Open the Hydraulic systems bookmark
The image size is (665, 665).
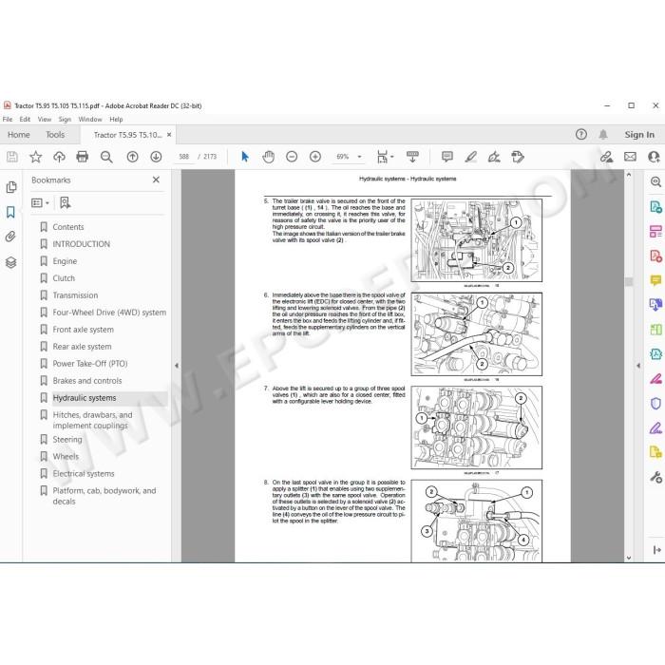coord(85,398)
